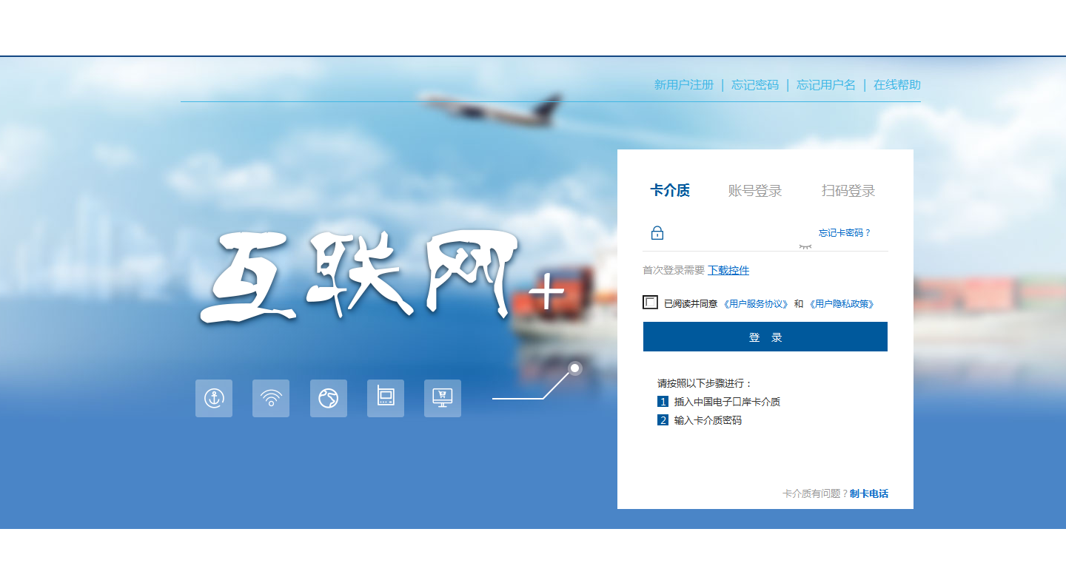
Task: Click the handheld terminal device icon
Action: click(385, 398)
